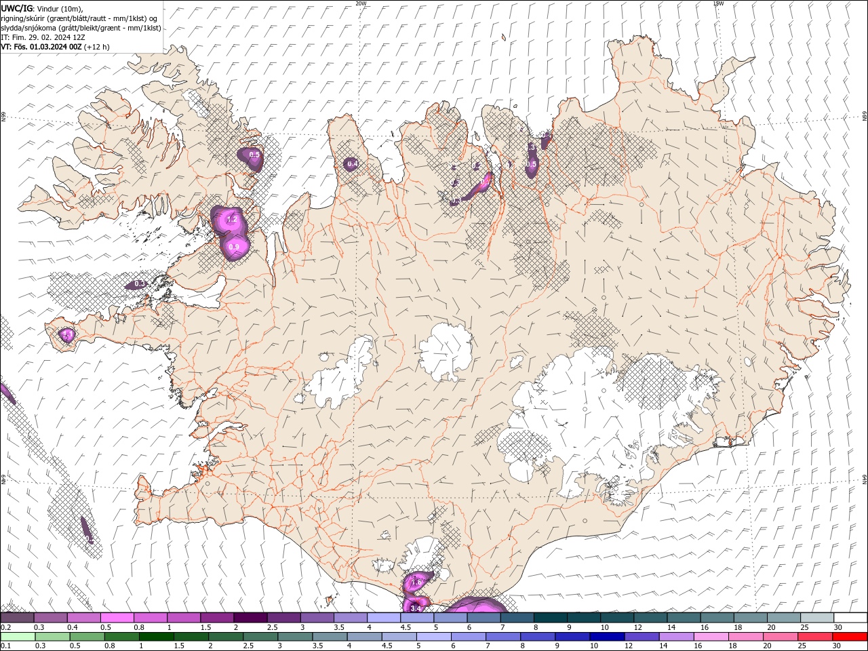This screenshot has width=868, height=651.
Task: Select the "IT: Fim. 29. 02. 2024 12Z" line
Action: click(x=43, y=37)
